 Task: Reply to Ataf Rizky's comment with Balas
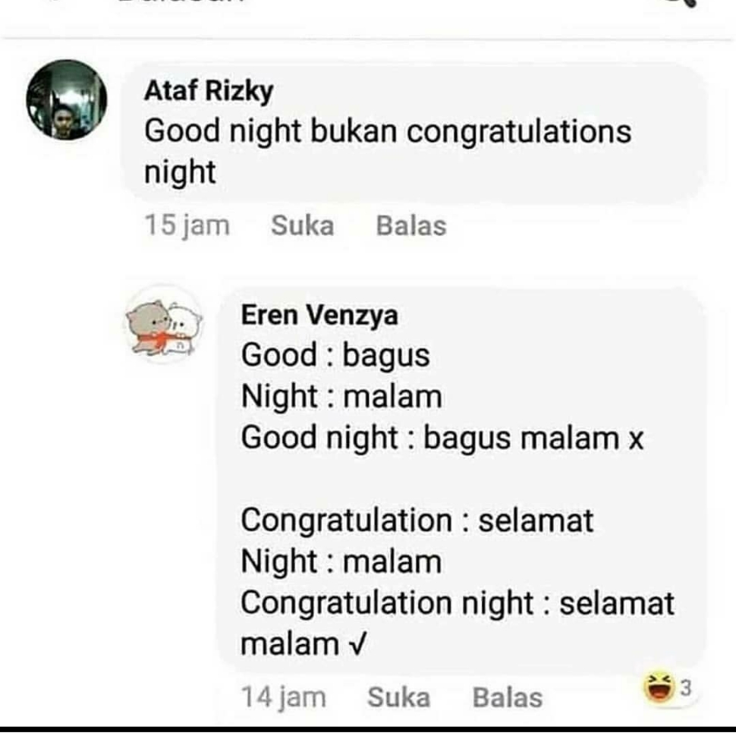pos(411,225)
